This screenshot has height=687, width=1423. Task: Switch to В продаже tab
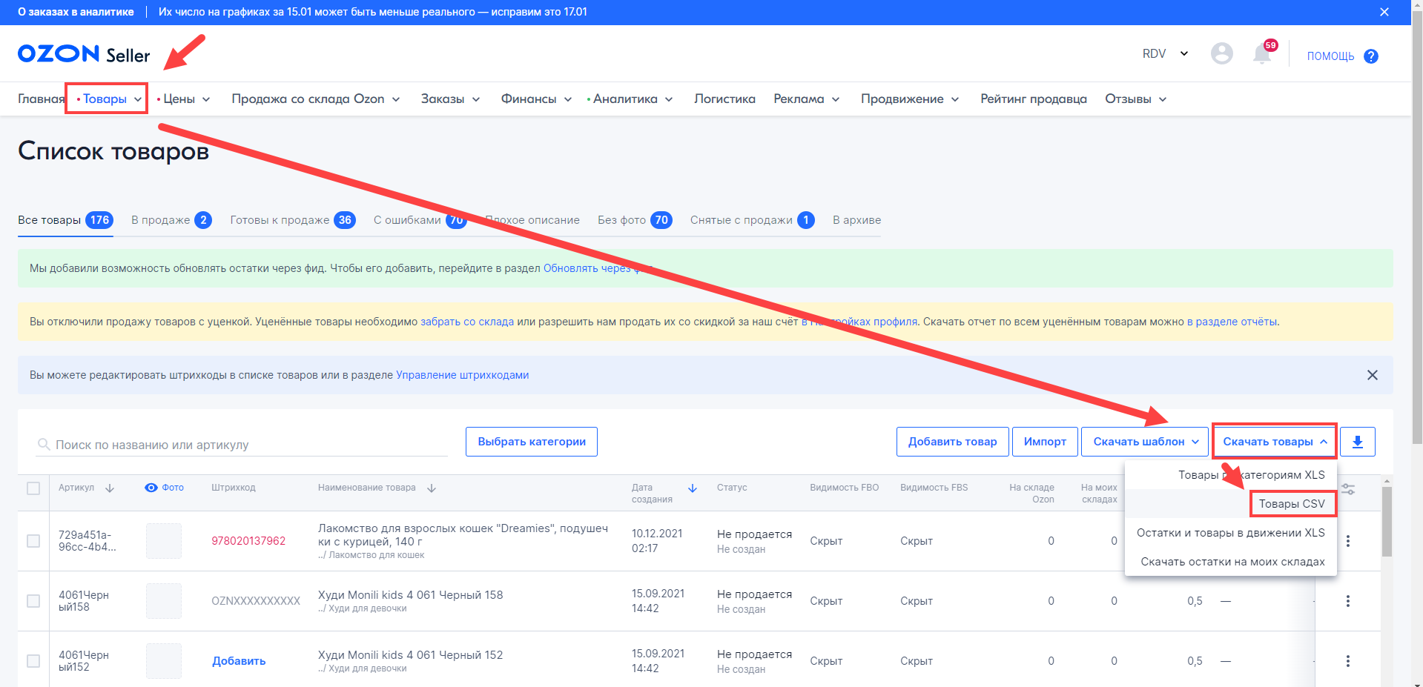[171, 220]
